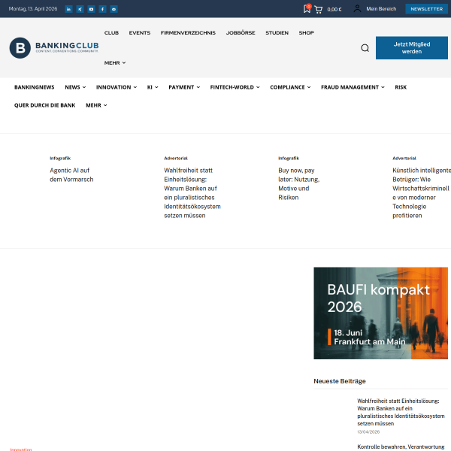Screen dimensions: 451x451
Task: Open search with the magnifier icon
Action: click(365, 48)
